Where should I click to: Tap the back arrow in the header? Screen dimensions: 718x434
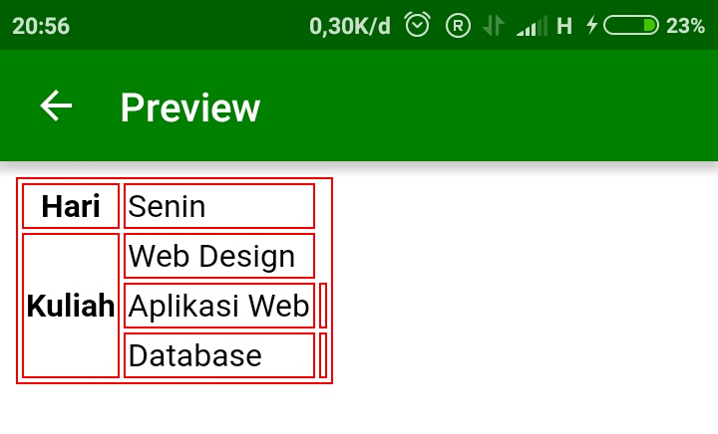[x=57, y=106]
